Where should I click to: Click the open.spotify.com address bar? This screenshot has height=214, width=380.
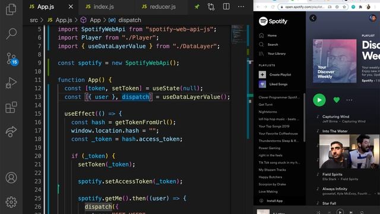[x=304, y=7]
